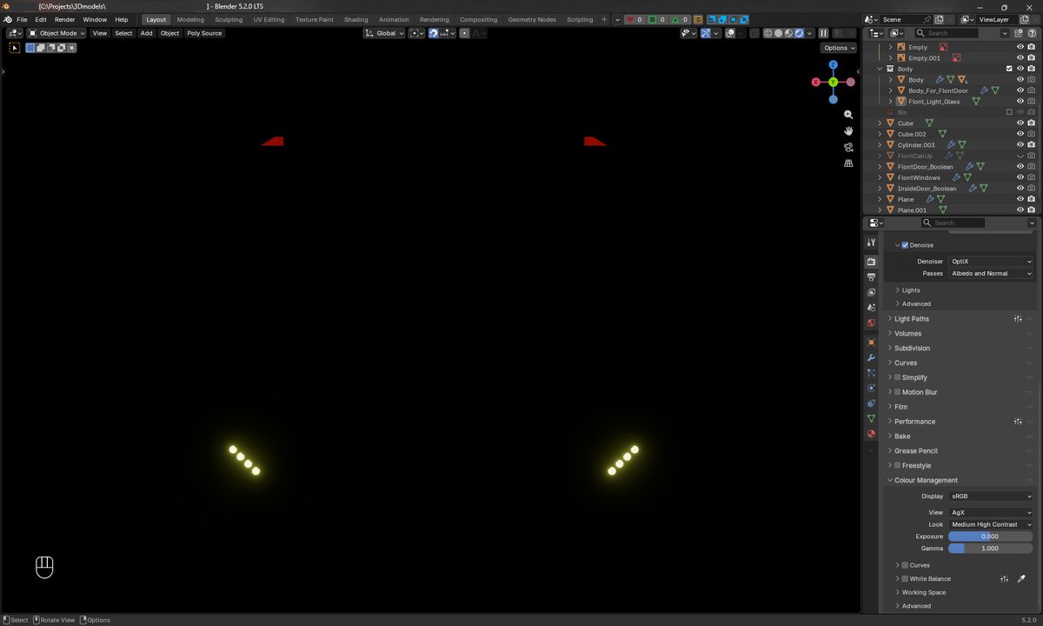Open the World properties tab
Viewport: 1043px width, 626px height.
pos(871,323)
